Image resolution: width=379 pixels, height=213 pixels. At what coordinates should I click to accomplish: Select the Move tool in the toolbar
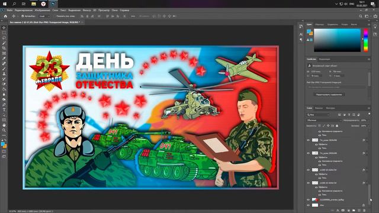4,28
